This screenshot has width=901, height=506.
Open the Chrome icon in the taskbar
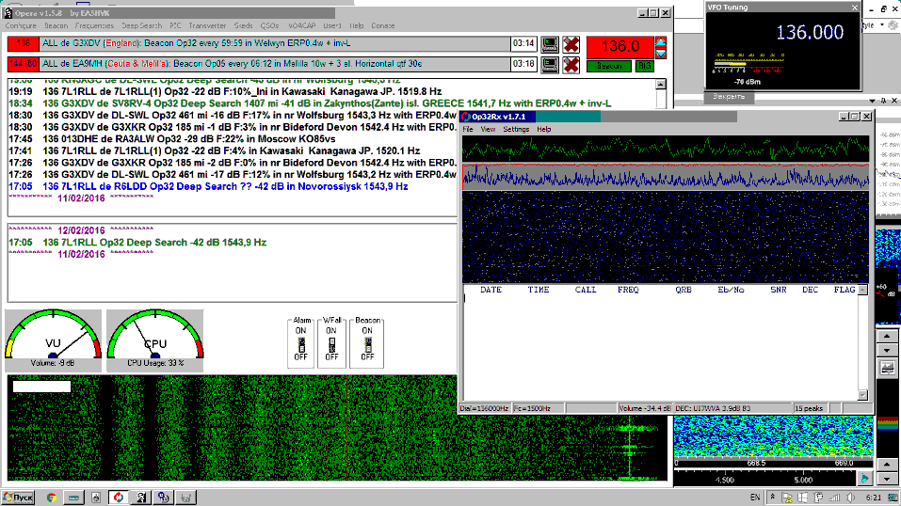pyautogui.click(x=51, y=497)
